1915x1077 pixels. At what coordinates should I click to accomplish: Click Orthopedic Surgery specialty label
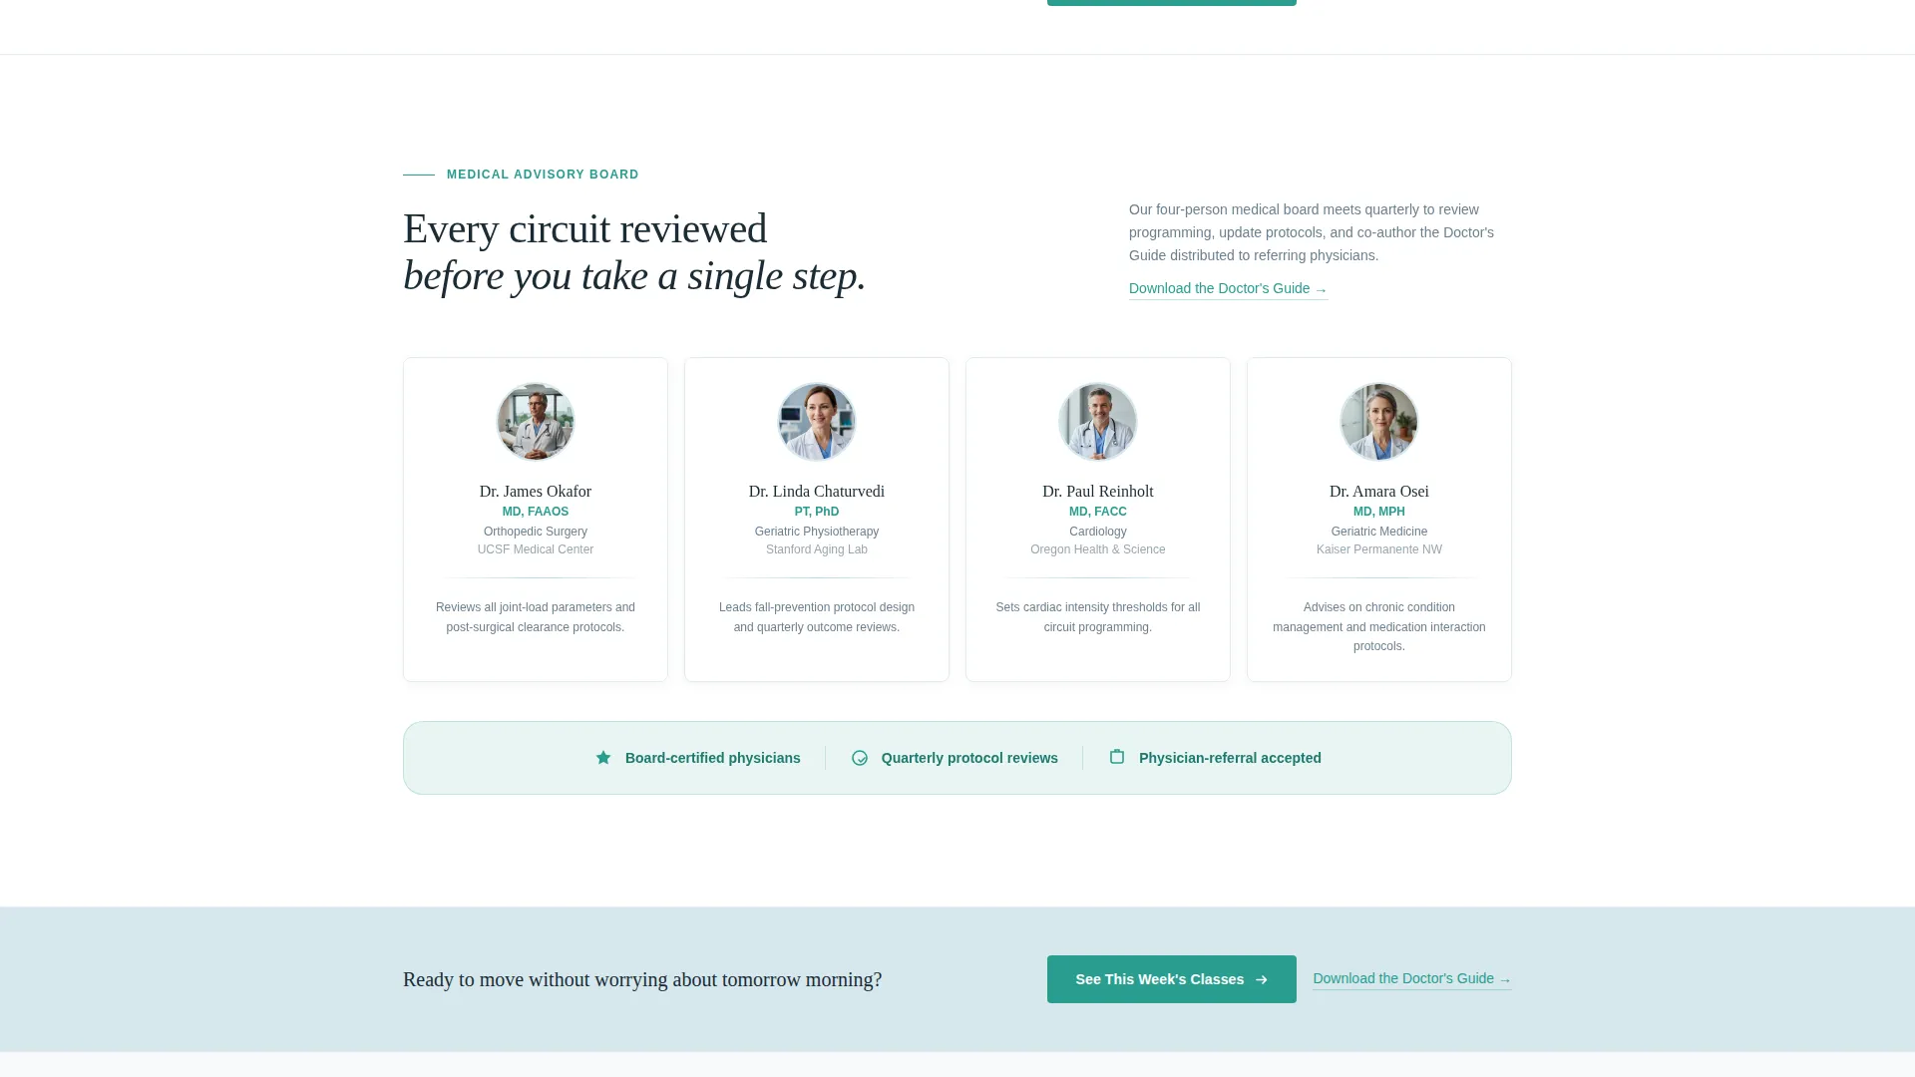(x=536, y=532)
